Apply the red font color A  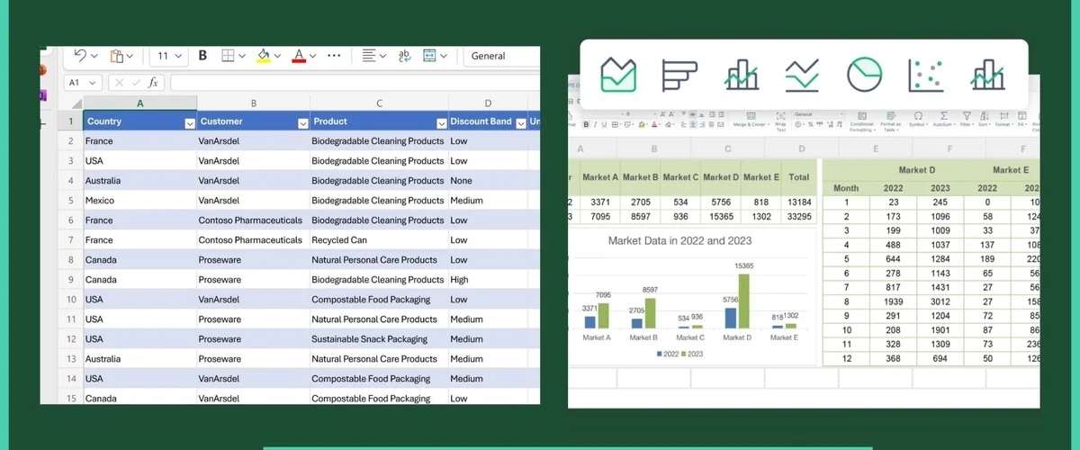pyautogui.click(x=299, y=56)
